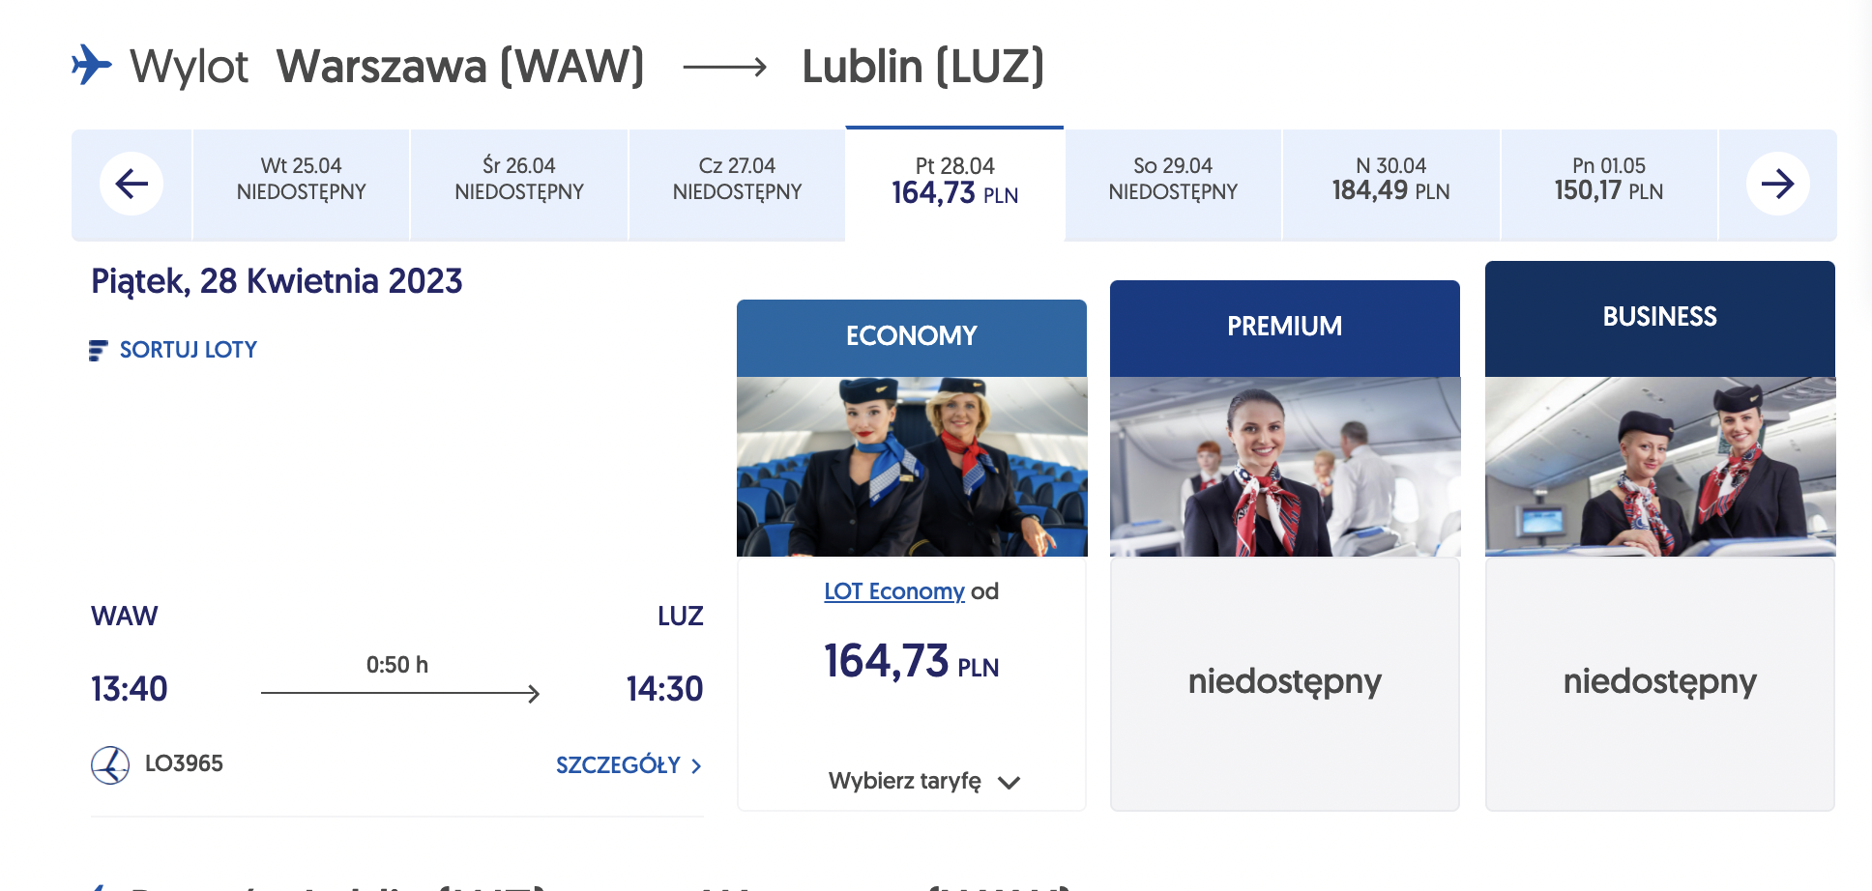The width and height of the screenshot is (1872, 891).
Task: Click the blue airplane departure icon
Action: [x=92, y=65]
